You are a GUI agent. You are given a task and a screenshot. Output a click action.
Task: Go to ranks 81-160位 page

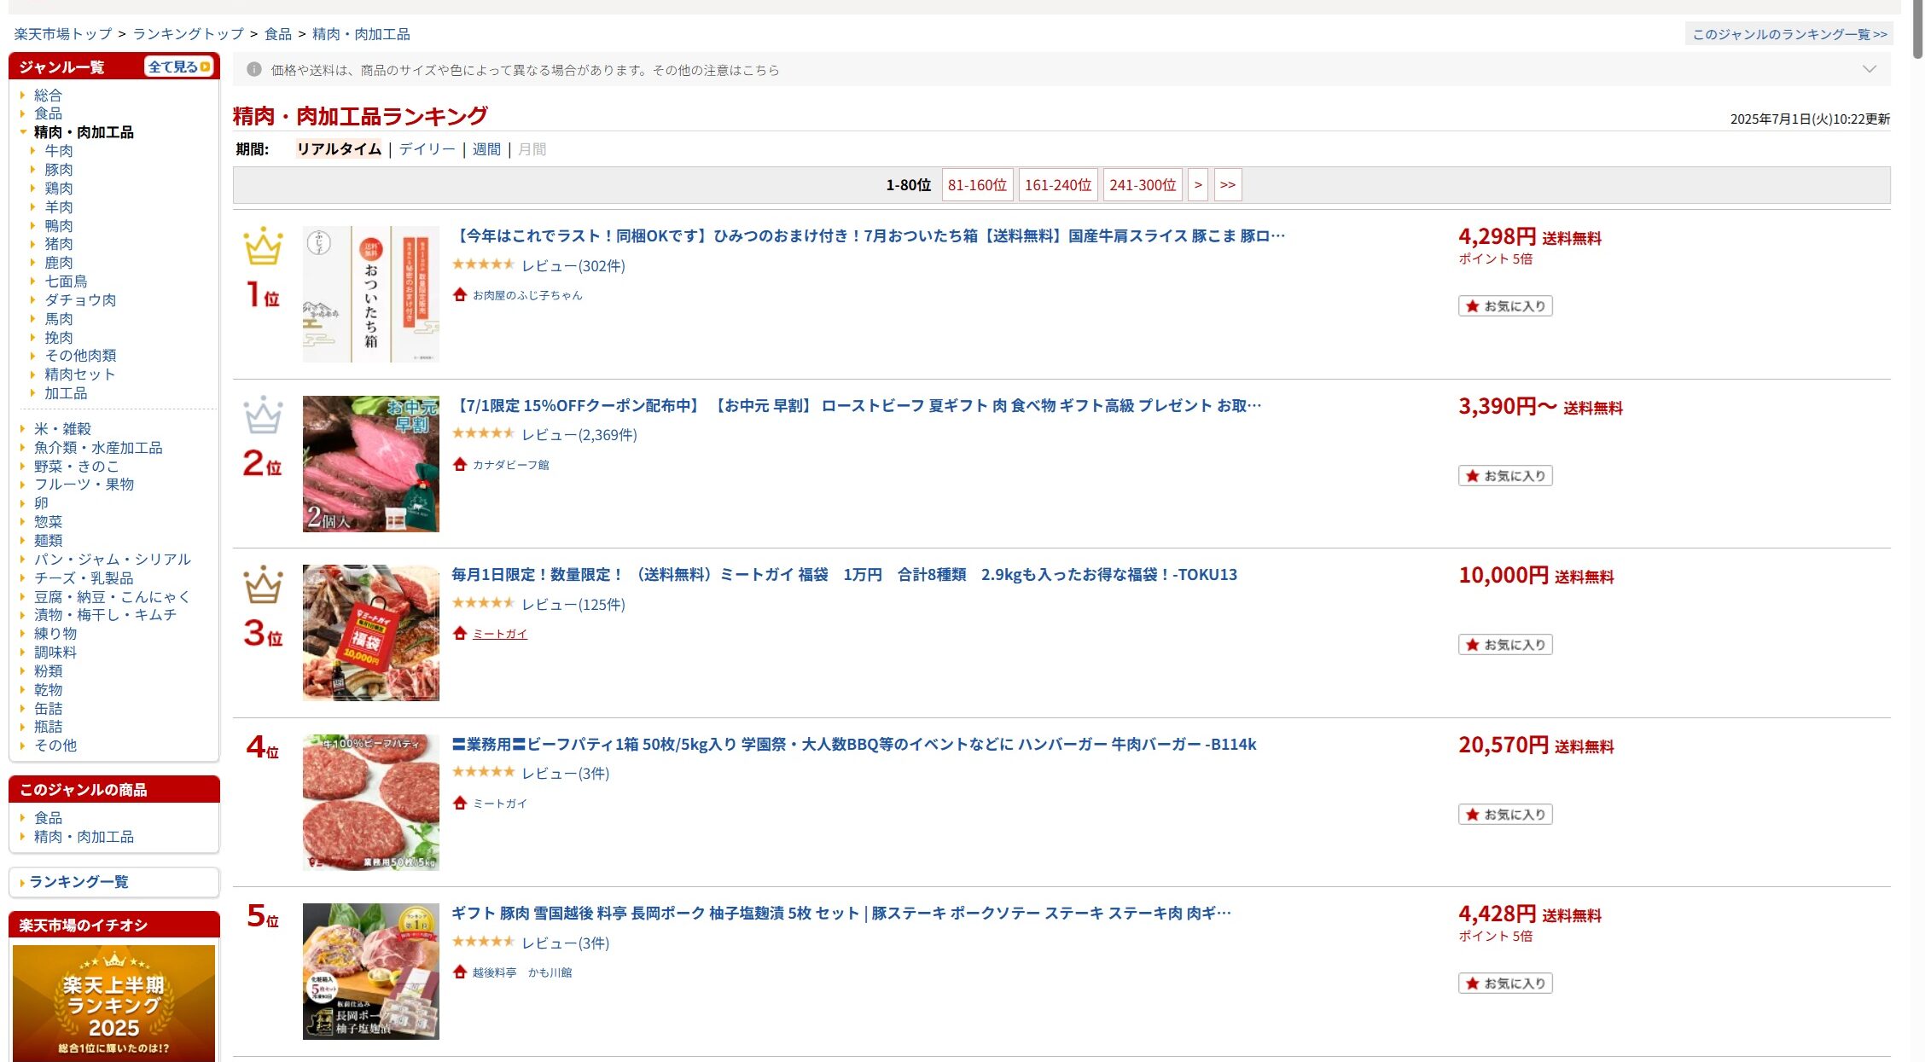pos(977,185)
